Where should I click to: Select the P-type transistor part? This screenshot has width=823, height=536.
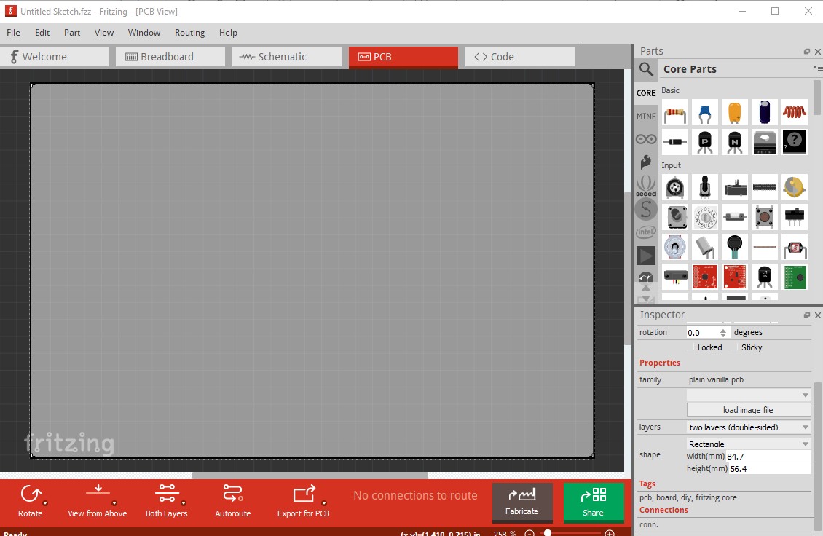(x=705, y=142)
